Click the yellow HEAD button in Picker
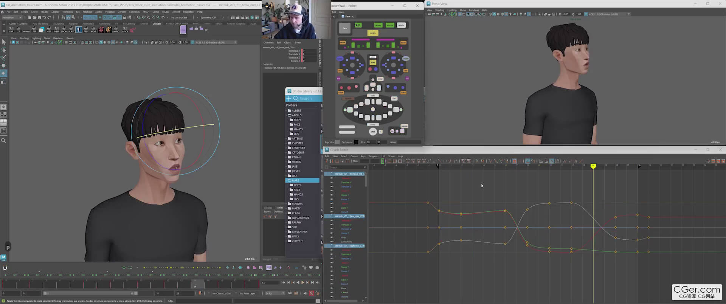Viewport: 726px width, 304px height. [372, 33]
